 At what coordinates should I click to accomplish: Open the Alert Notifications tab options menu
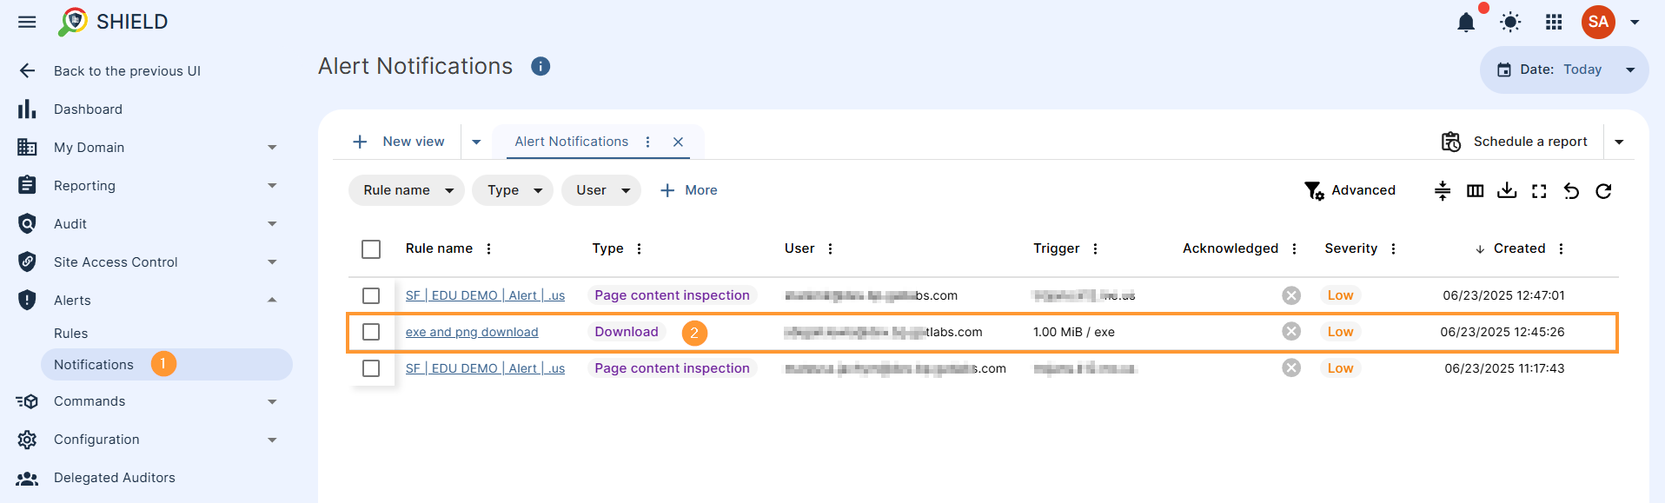(x=647, y=142)
